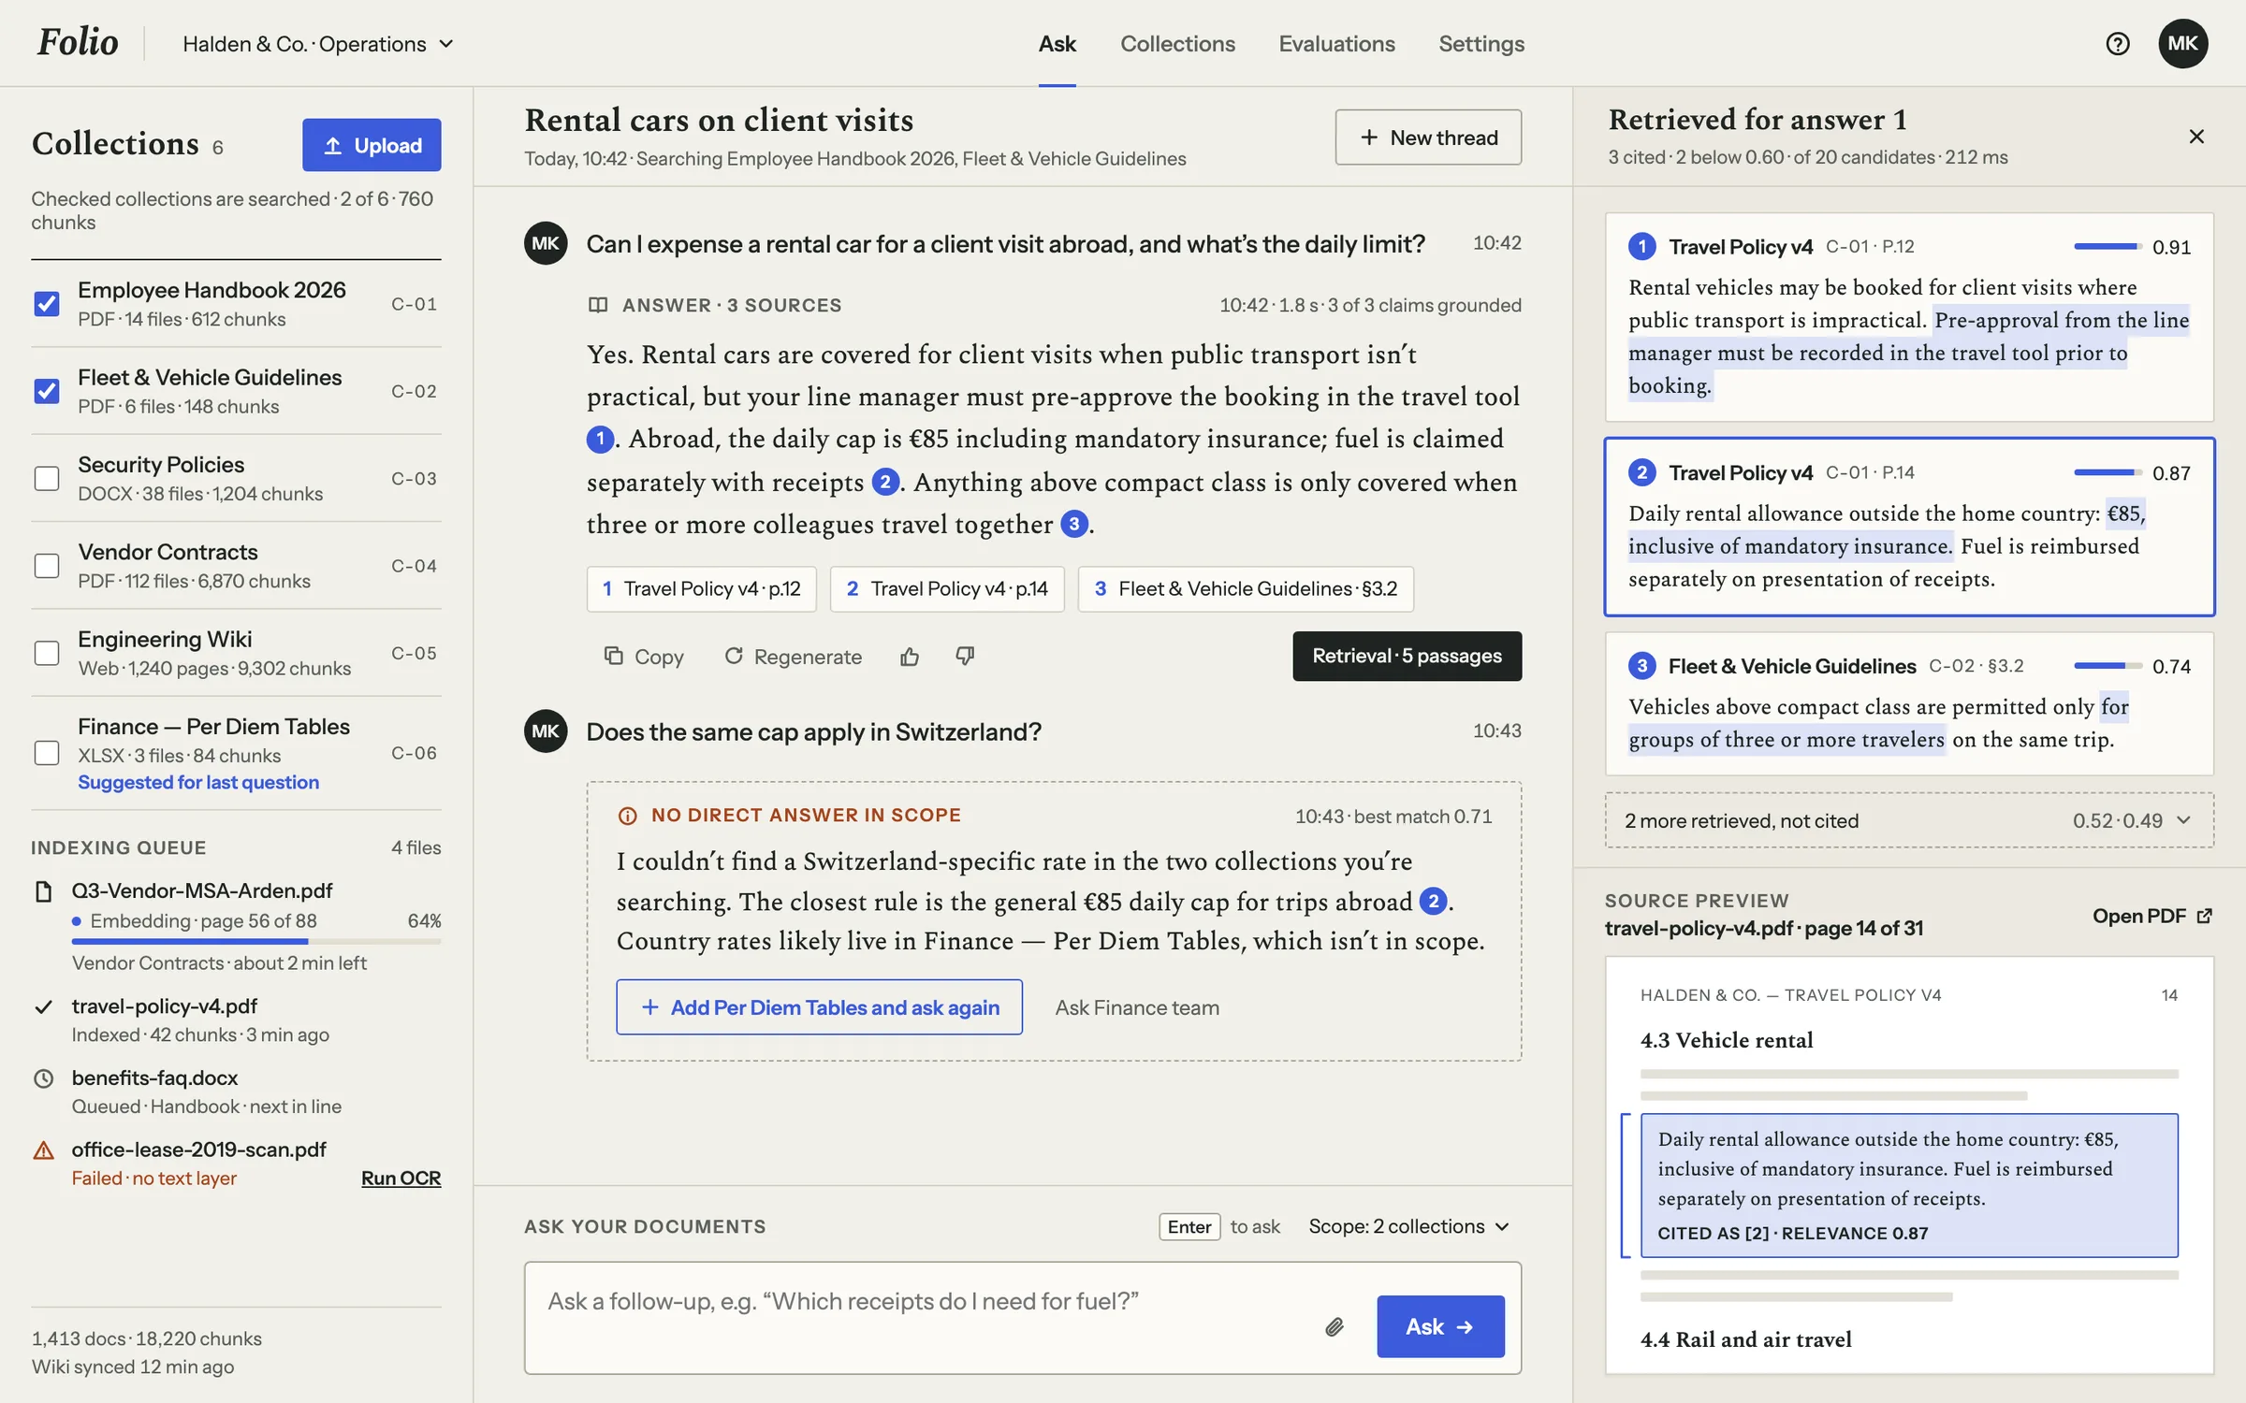Open source chip Fleet & Vehicle Guidelines §3.2
Image resolution: width=2246 pixels, height=1403 pixels.
pyautogui.click(x=1246, y=588)
